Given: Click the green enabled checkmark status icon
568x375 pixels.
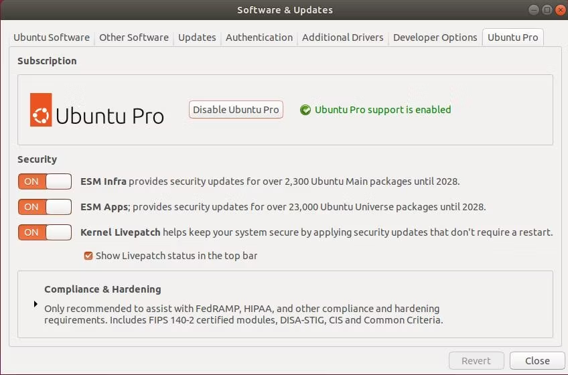Looking at the screenshot, I should pyautogui.click(x=305, y=110).
